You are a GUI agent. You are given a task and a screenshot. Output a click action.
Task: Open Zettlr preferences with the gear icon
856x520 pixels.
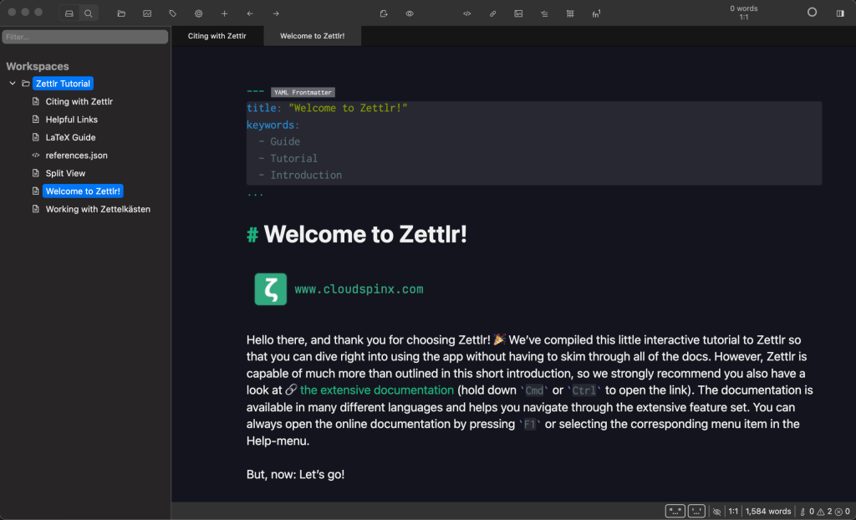pos(198,13)
